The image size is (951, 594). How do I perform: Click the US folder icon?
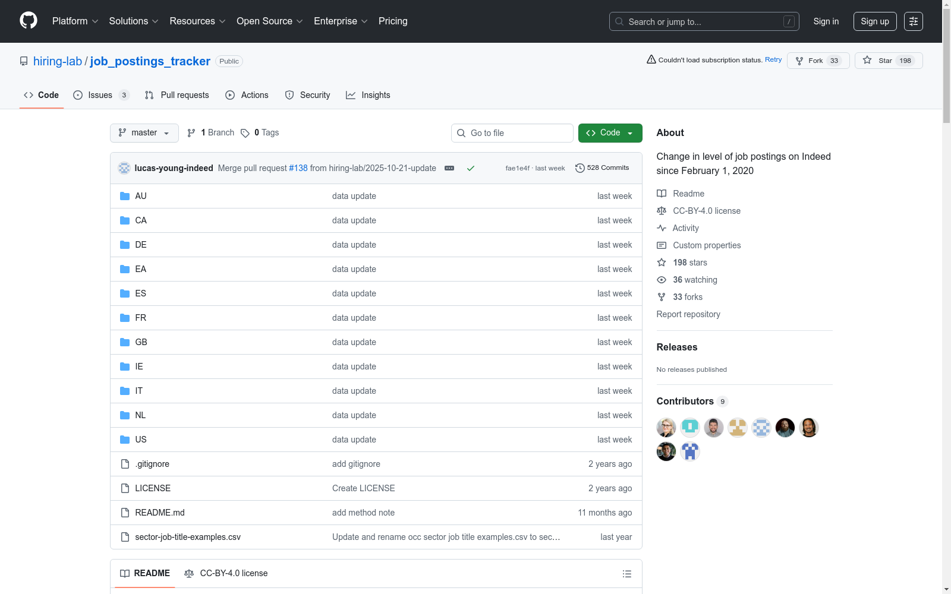[x=125, y=440]
